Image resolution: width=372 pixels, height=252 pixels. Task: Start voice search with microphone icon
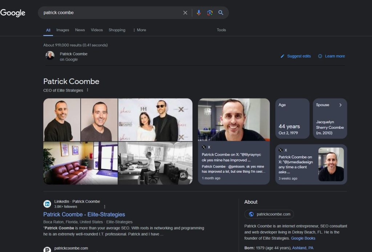click(199, 13)
